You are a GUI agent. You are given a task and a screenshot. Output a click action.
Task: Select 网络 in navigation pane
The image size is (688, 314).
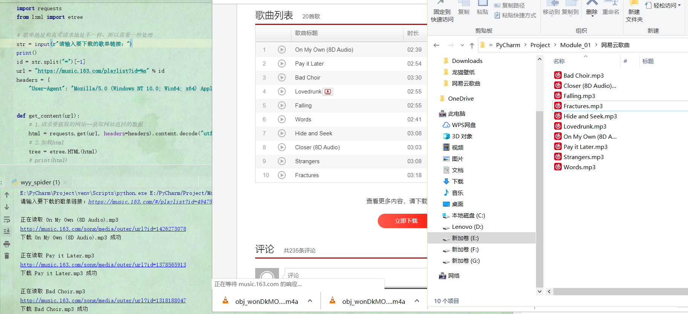454,276
